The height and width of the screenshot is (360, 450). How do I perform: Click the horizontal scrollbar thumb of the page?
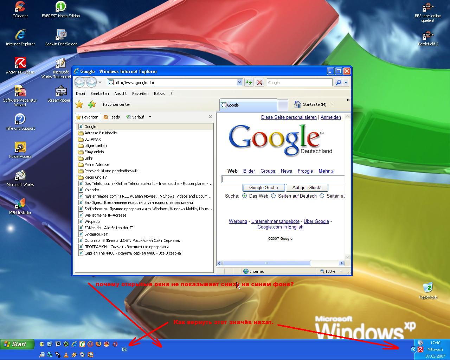266,263
